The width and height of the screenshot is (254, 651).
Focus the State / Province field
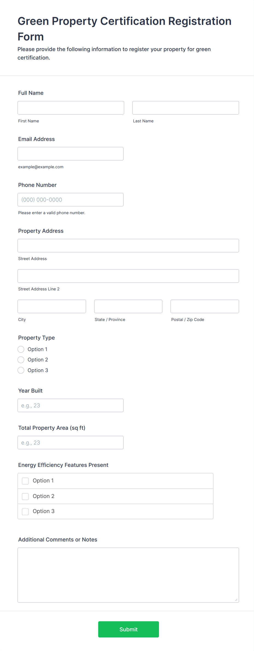click(x=128, y=306)
